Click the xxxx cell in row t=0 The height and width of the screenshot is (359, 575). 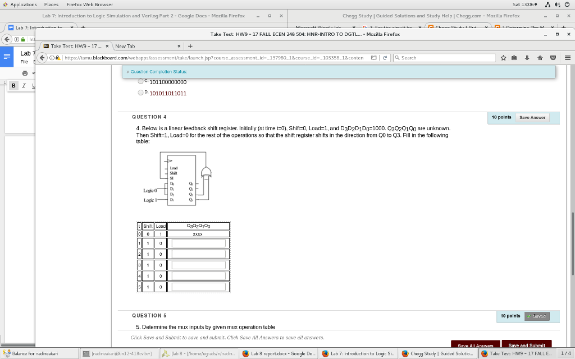coord(198,234)
